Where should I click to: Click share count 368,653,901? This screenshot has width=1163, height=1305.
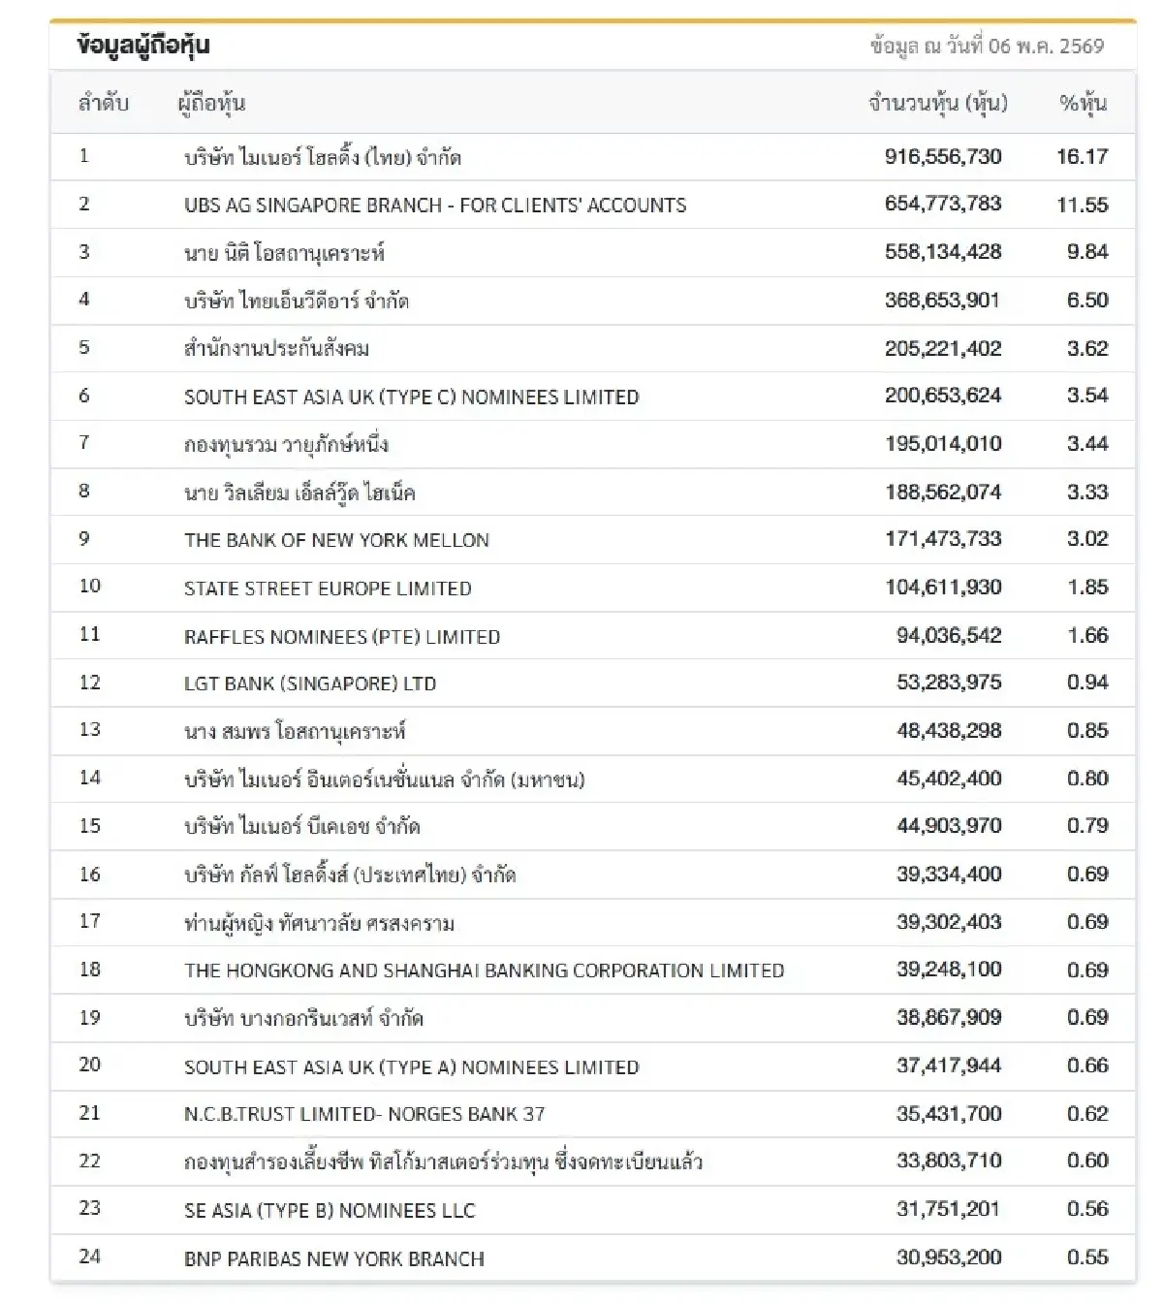coord(942,300)
